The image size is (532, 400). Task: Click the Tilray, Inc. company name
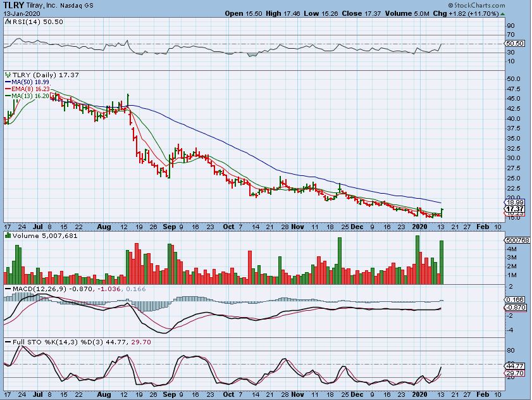[42, 6]
